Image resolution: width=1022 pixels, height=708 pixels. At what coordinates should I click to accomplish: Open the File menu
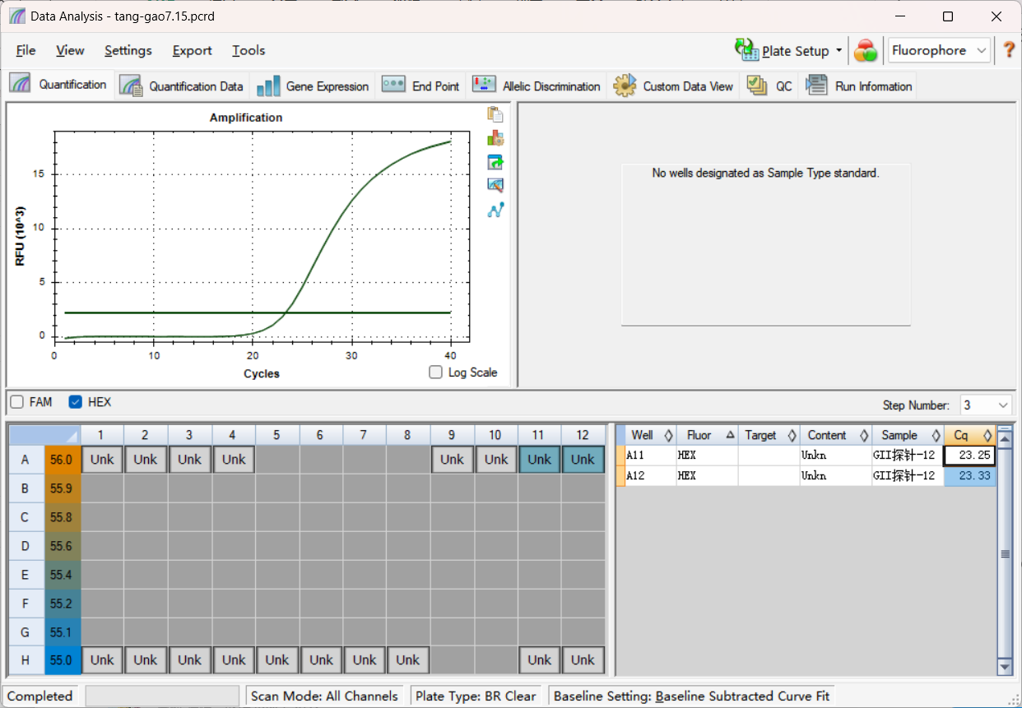point(26,50)
